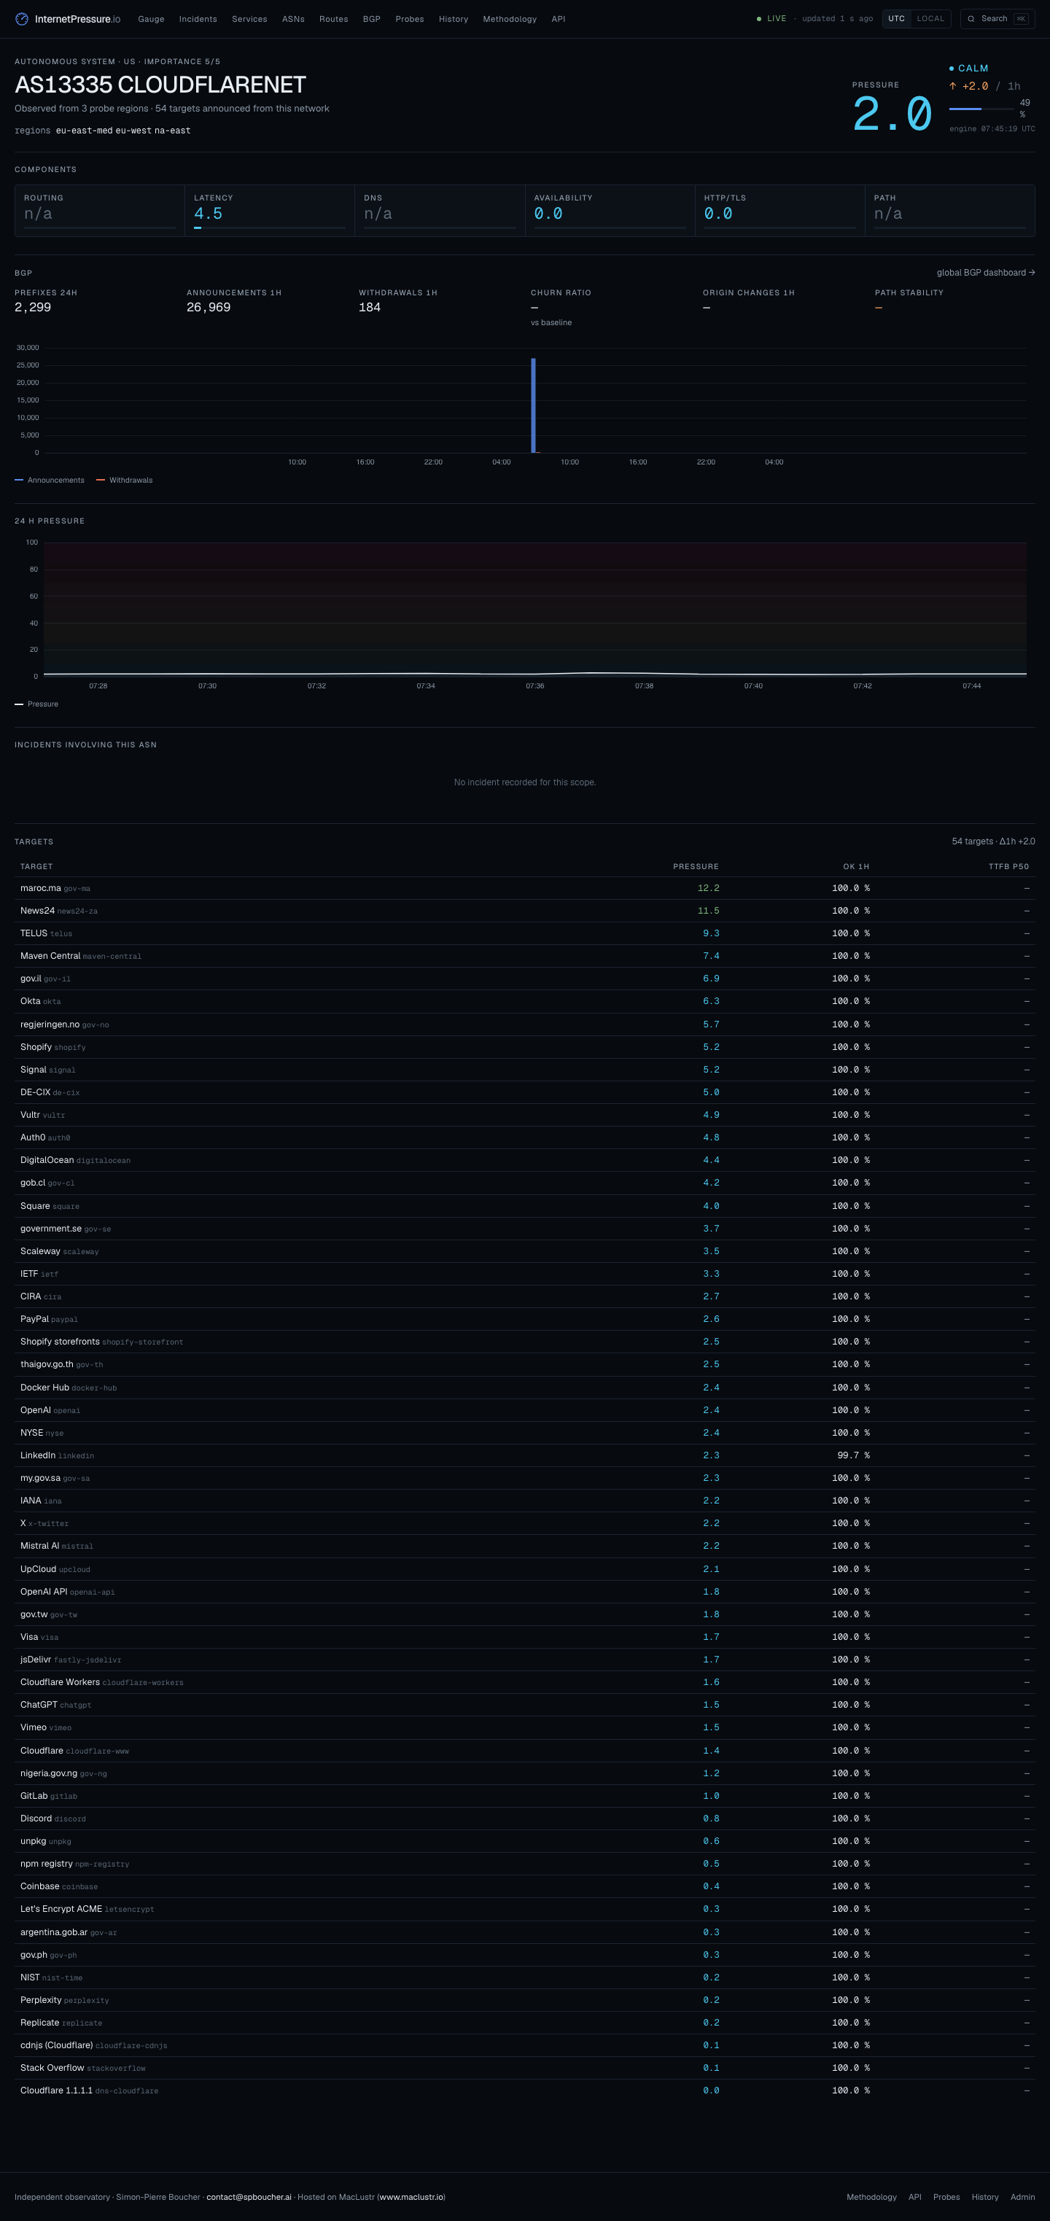
Task: Open the Stack Overflow target row
Action: click(x=524, y=2068)
